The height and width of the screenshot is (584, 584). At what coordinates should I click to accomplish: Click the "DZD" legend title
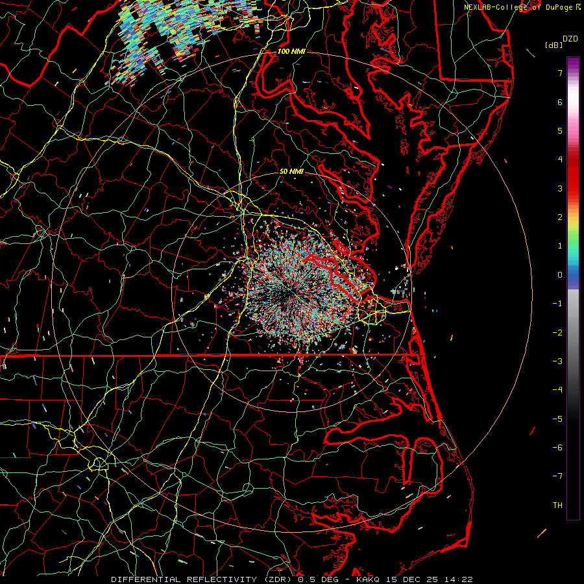[x=570, y=39]
